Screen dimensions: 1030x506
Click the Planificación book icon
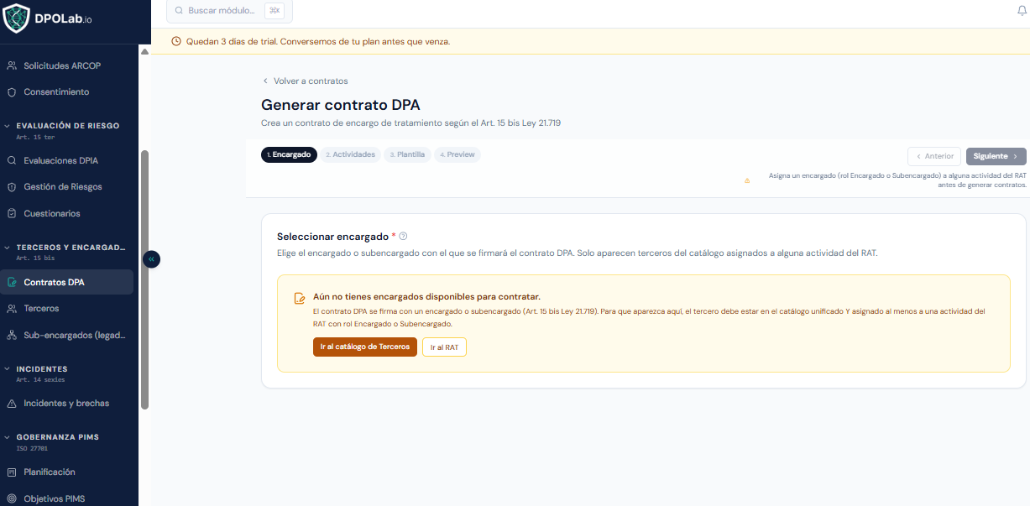click(12, 472)
